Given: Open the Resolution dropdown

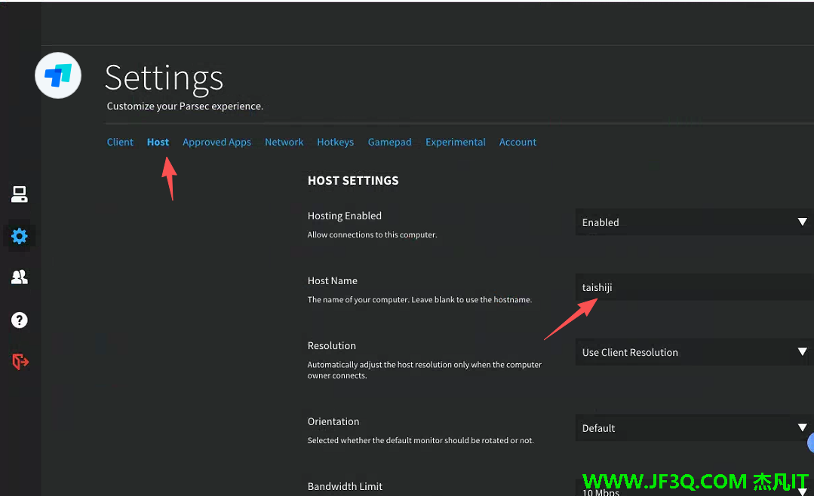Looking at the screenshot, I should [694, 352].
